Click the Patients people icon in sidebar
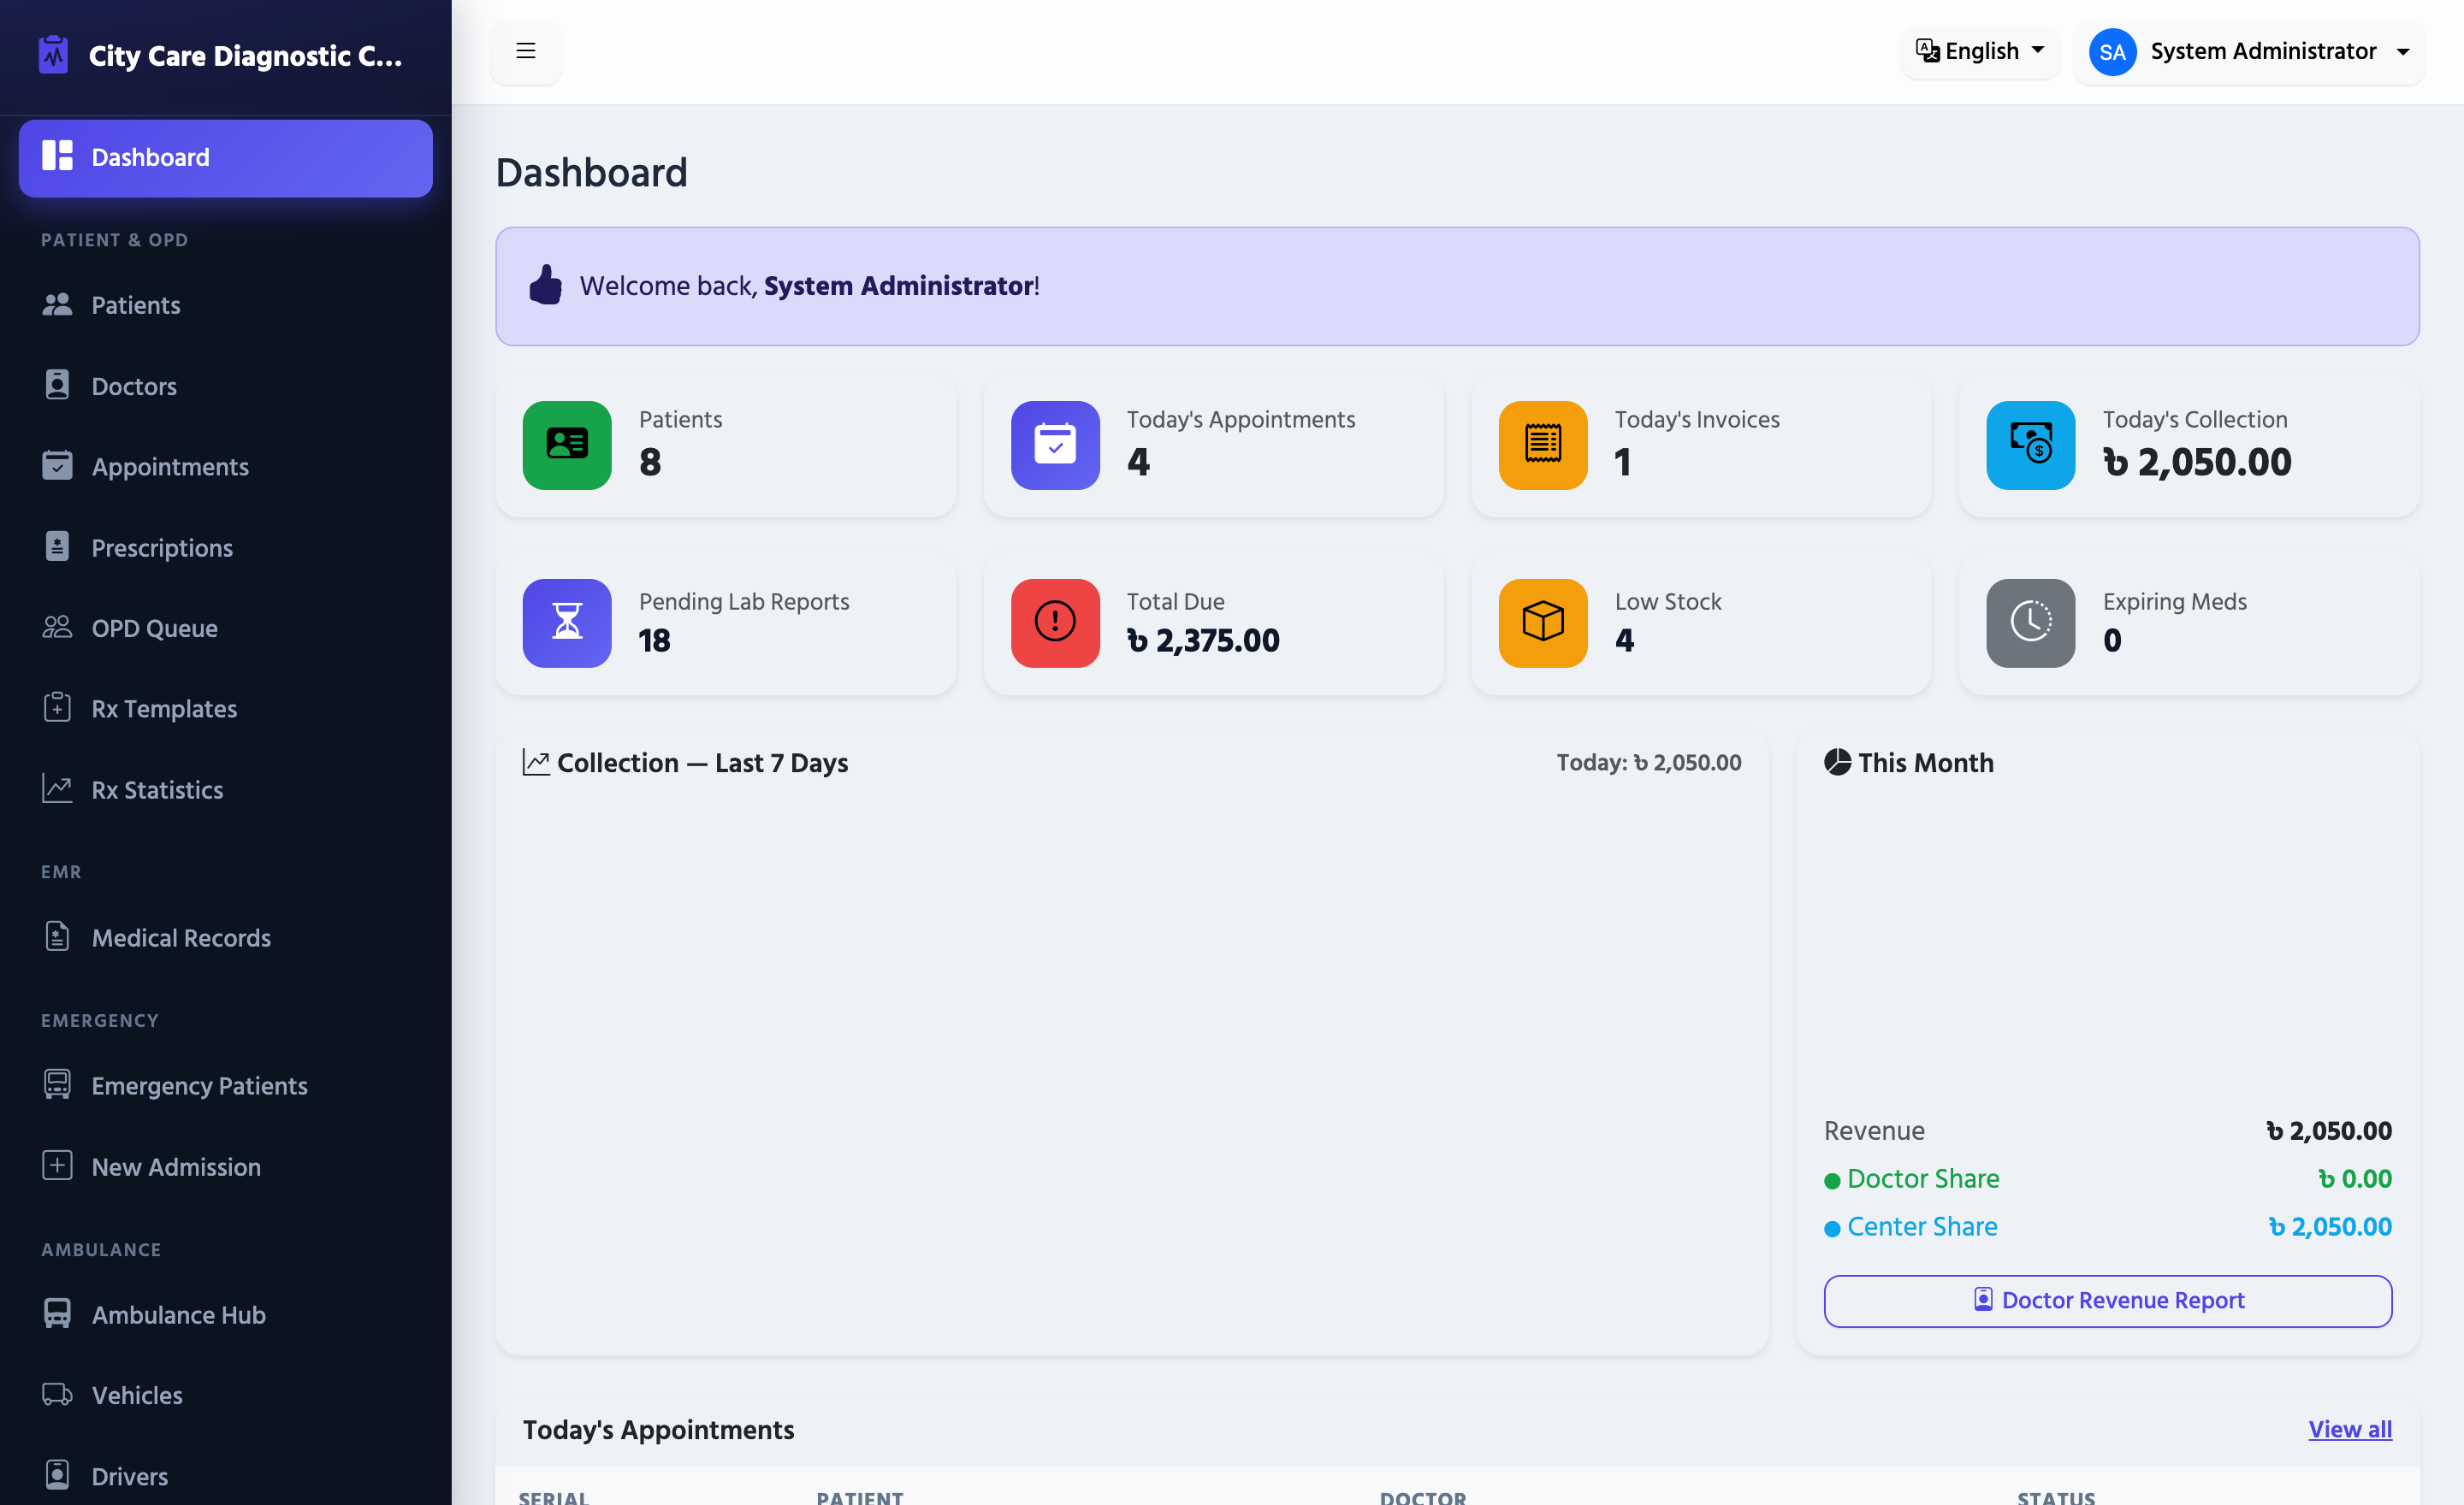Image resolution: width=2464 pixels, height=1505 pixels. click(57, 304)
